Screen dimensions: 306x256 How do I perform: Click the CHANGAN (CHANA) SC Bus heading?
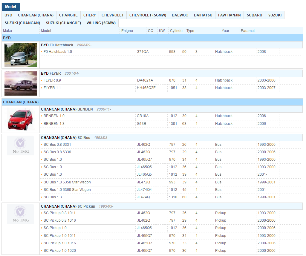click(x=65, y=138)
